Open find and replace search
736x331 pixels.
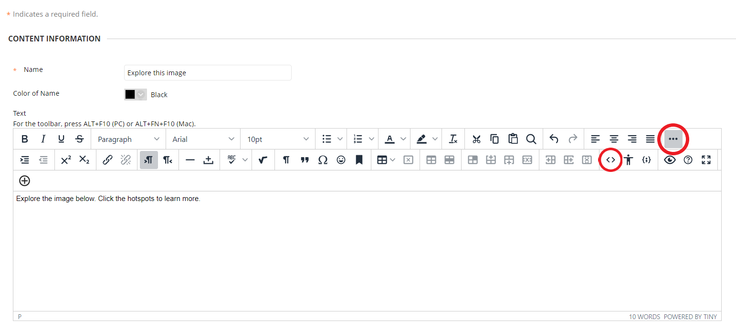point(531,139)
